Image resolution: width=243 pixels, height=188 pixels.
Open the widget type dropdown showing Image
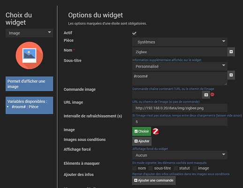coord(29,33)
